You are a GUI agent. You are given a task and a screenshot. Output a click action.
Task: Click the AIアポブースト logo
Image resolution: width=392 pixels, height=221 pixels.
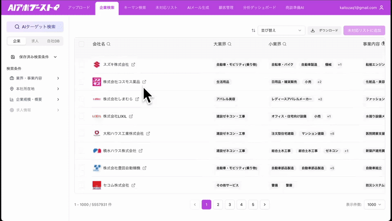[33, 7]
